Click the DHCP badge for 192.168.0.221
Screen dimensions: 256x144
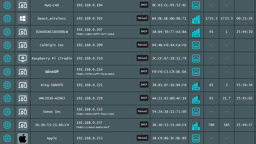pos(144,85)
